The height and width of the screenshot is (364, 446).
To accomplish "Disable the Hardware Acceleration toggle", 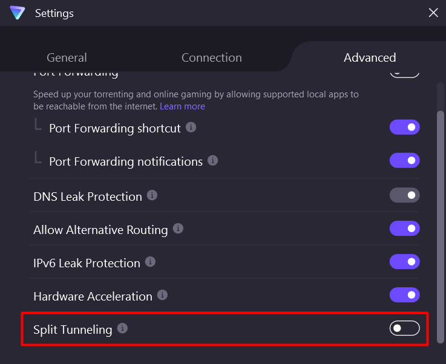I will tap(404, 295).
